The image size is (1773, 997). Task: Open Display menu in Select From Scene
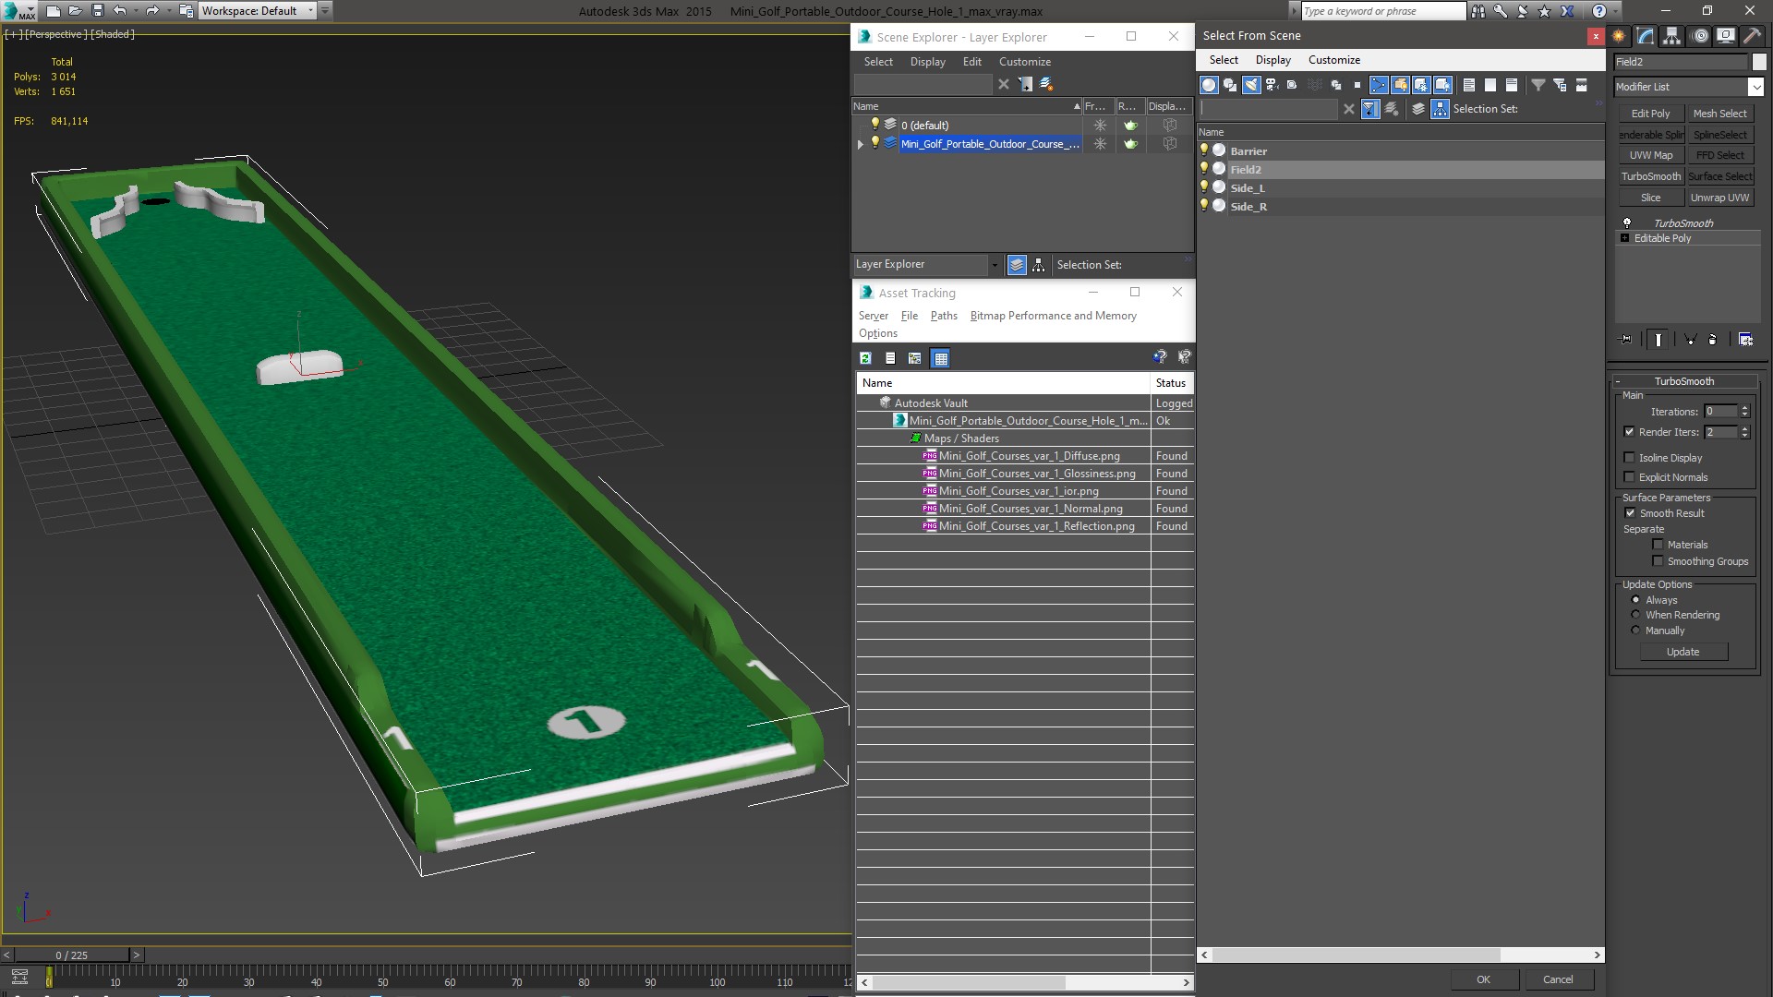1273,60
